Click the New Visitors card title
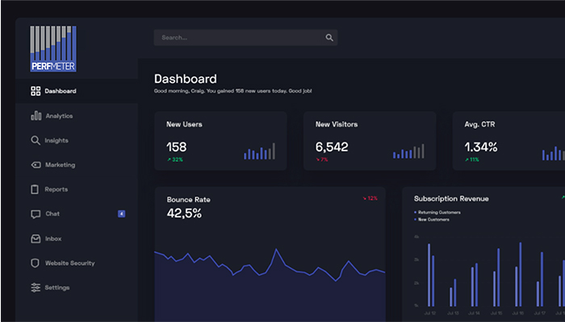 pos(337,124)
